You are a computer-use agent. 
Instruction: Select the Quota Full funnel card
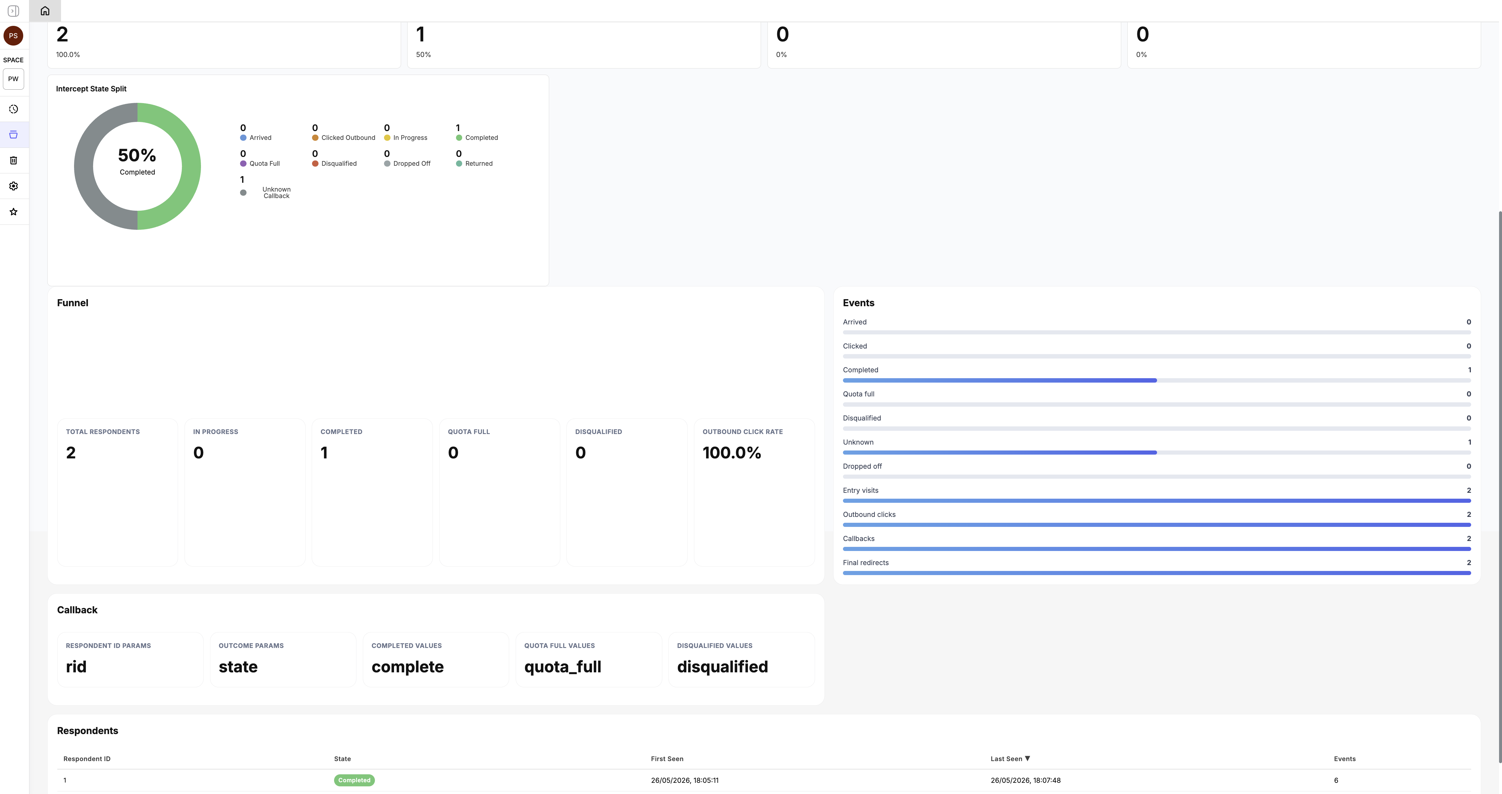coord(500,492)
